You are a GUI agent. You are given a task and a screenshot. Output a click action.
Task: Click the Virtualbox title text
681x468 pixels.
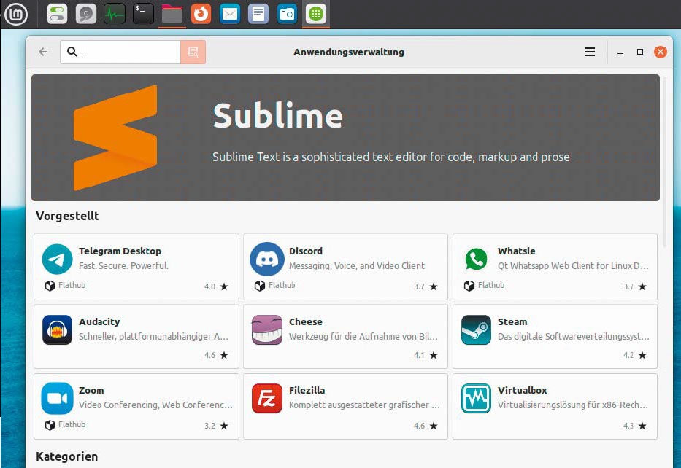523,390
